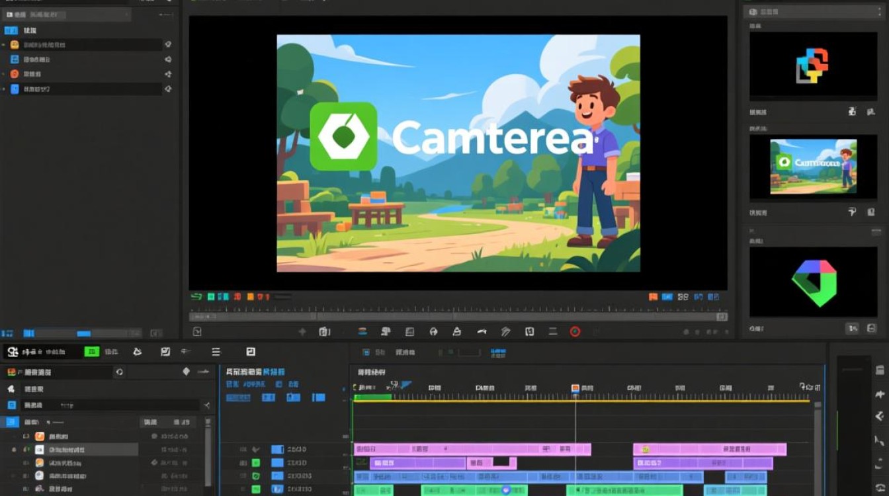Click the white diamond keyframe icon
Screen dimensions: 889x496
pos(186,372)
